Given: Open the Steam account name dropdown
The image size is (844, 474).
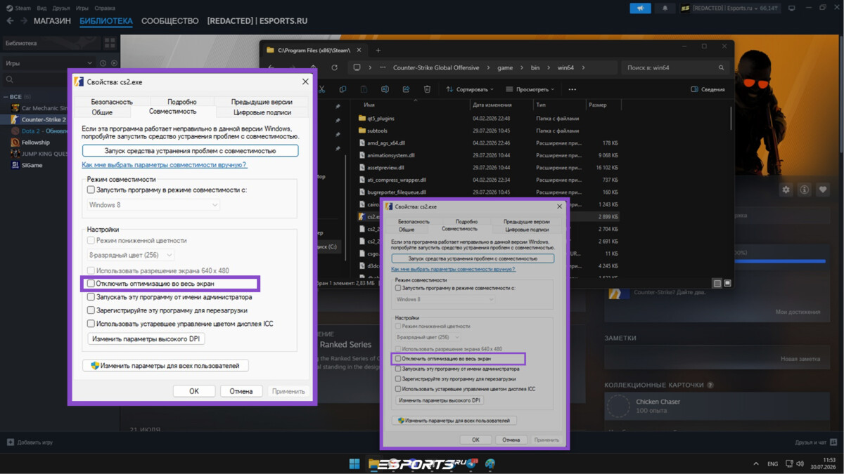Looking at the screenshot, I should [x=730, y=8].
